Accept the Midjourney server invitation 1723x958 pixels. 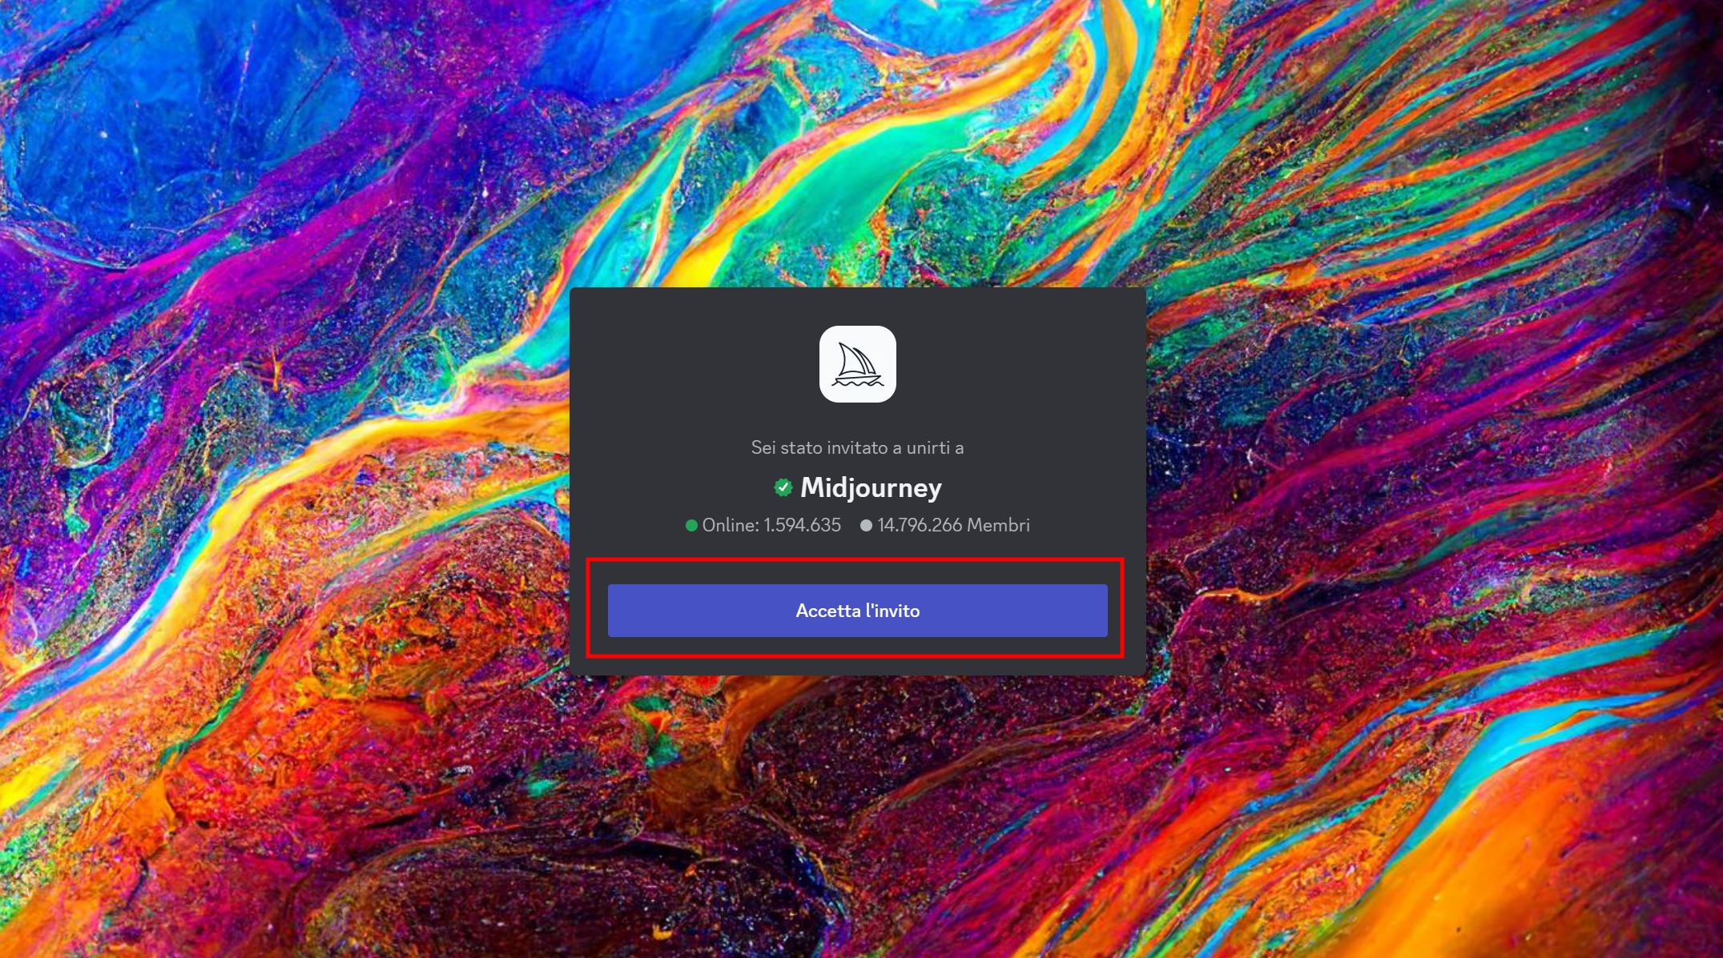pos(857,611)
